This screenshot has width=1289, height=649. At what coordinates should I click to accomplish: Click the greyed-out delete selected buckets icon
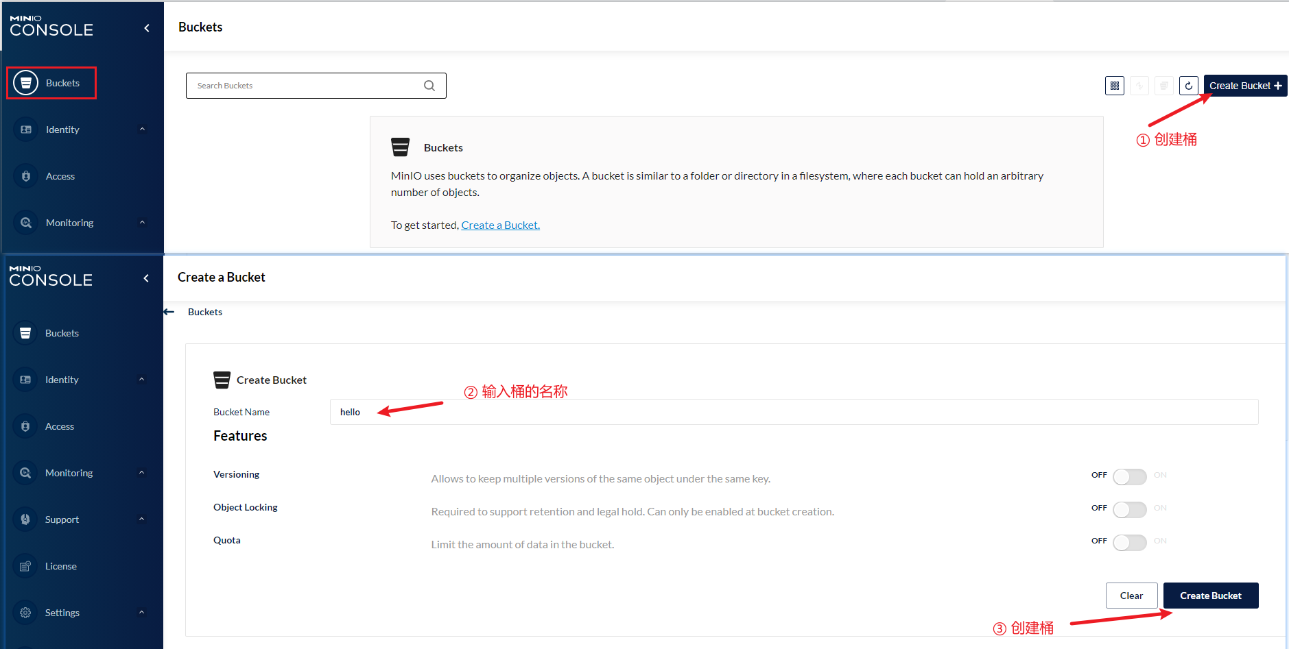click(x=1164, y=86)
